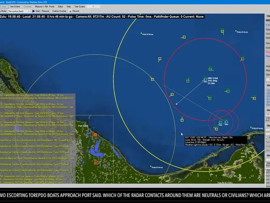The height and width of the screenshot is (203, 270).
Task: Open the Unit Orders menu
Action: (x=15, y=7)
